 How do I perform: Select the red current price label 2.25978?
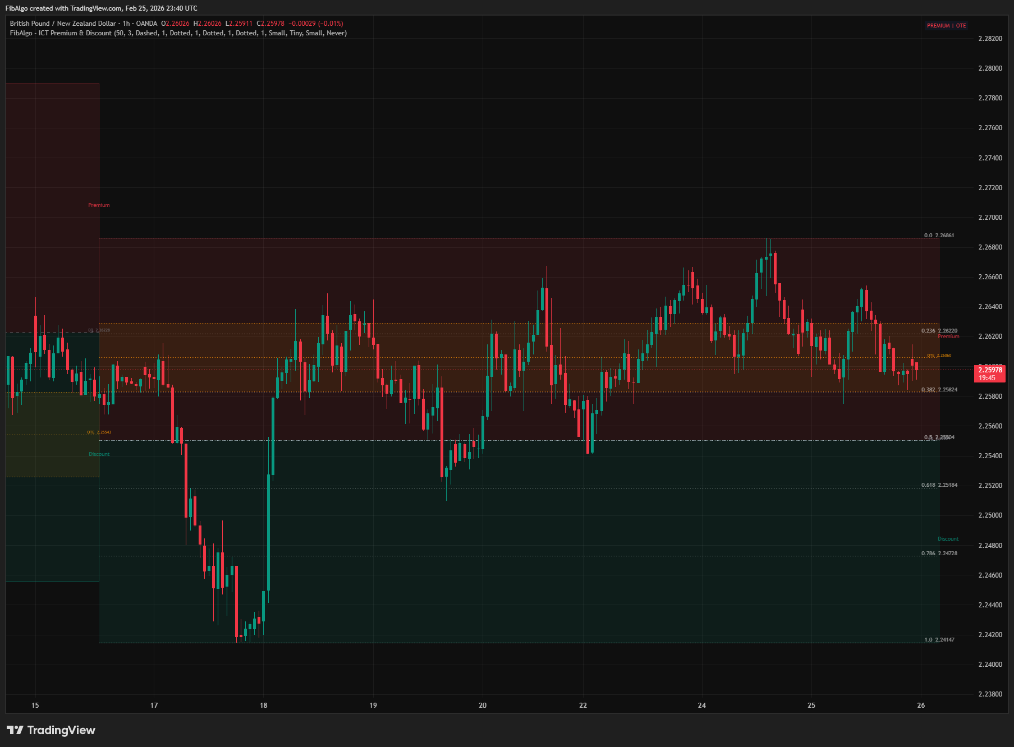point(990,370)
